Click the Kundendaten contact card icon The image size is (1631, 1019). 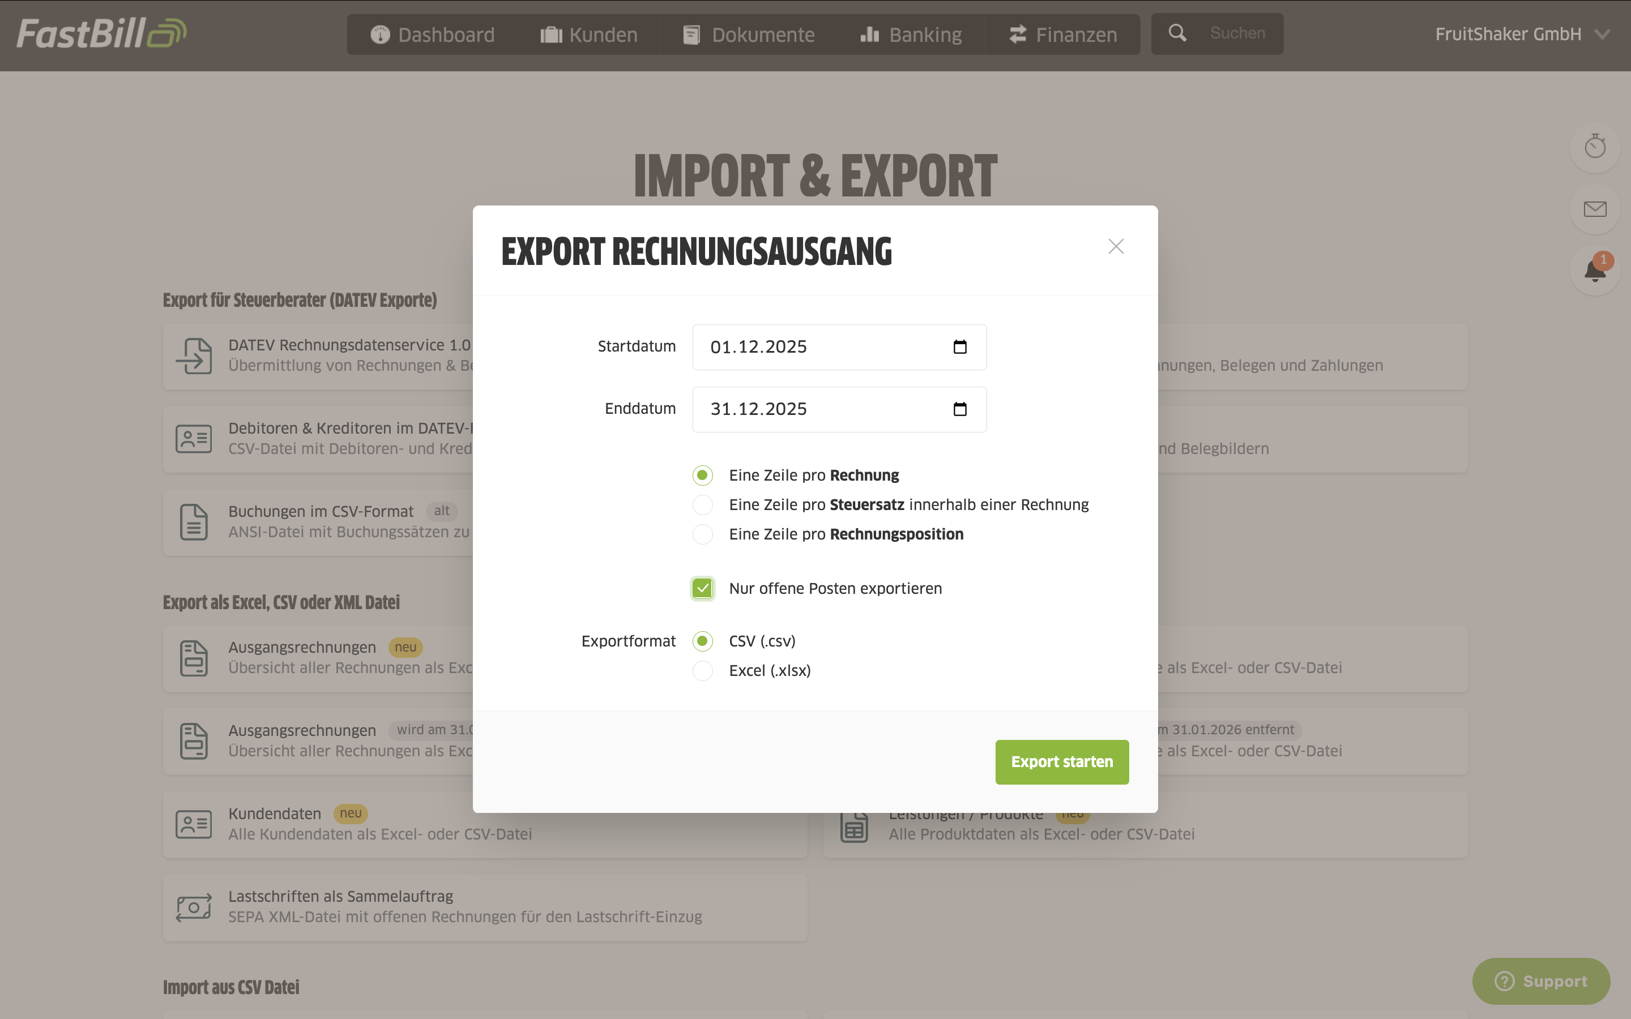pos(194,824)
